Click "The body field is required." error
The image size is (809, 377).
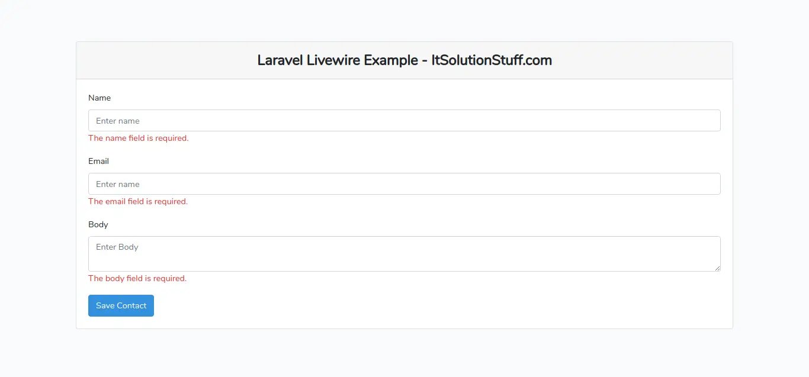pyautogui.click(x=137, y=279)
